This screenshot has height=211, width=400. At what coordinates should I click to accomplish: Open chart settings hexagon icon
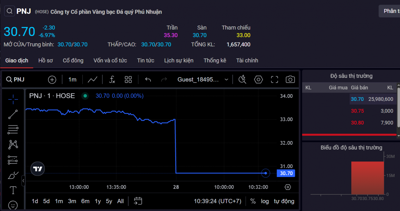coord(259,80)
